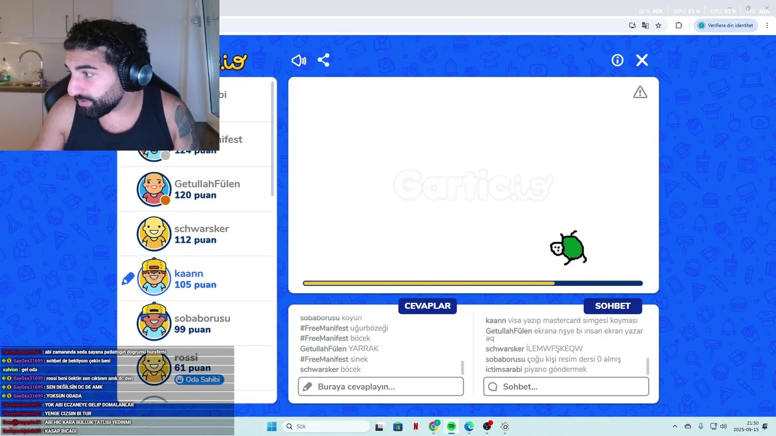
Task: Select player name schwarsker
Action: (x=202, y=228)
